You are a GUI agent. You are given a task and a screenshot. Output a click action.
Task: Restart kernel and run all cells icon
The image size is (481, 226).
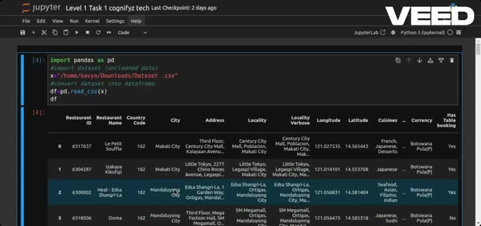tap(109, 33)
